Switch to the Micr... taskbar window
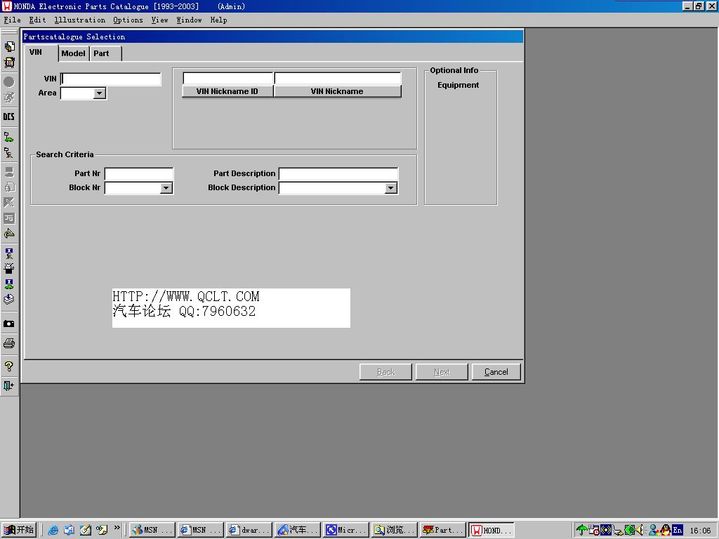 [x=346, y=531]
